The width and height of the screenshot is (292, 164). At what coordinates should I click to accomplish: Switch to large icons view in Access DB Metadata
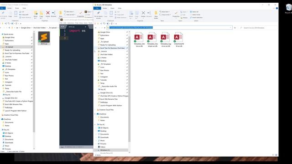click(276, 155)
